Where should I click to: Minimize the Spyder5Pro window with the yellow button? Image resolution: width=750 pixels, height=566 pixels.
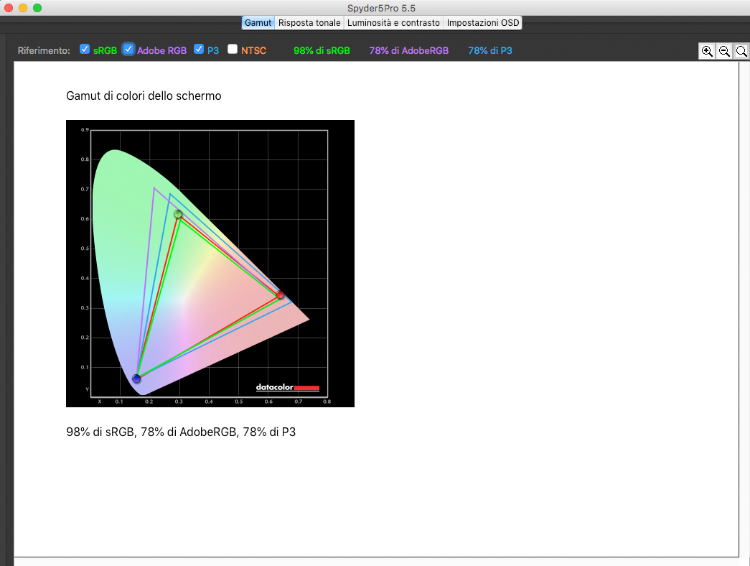click(22, 8)
